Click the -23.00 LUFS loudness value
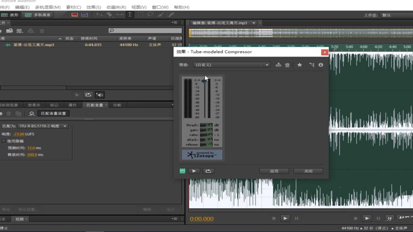413x232 pixels. [19, 134]
